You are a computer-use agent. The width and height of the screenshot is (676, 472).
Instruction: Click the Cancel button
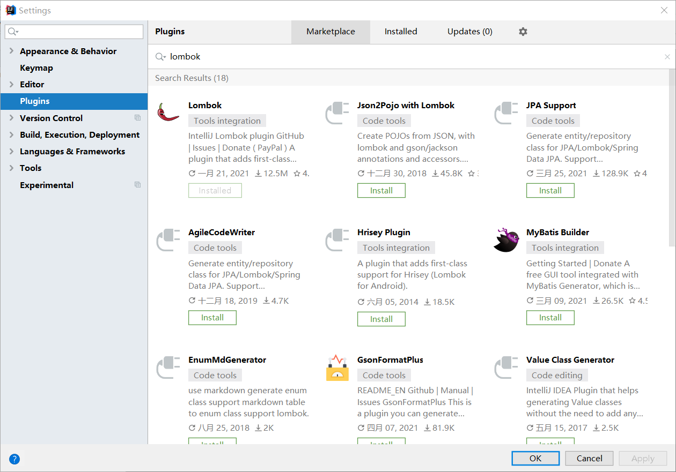[589, 458]
